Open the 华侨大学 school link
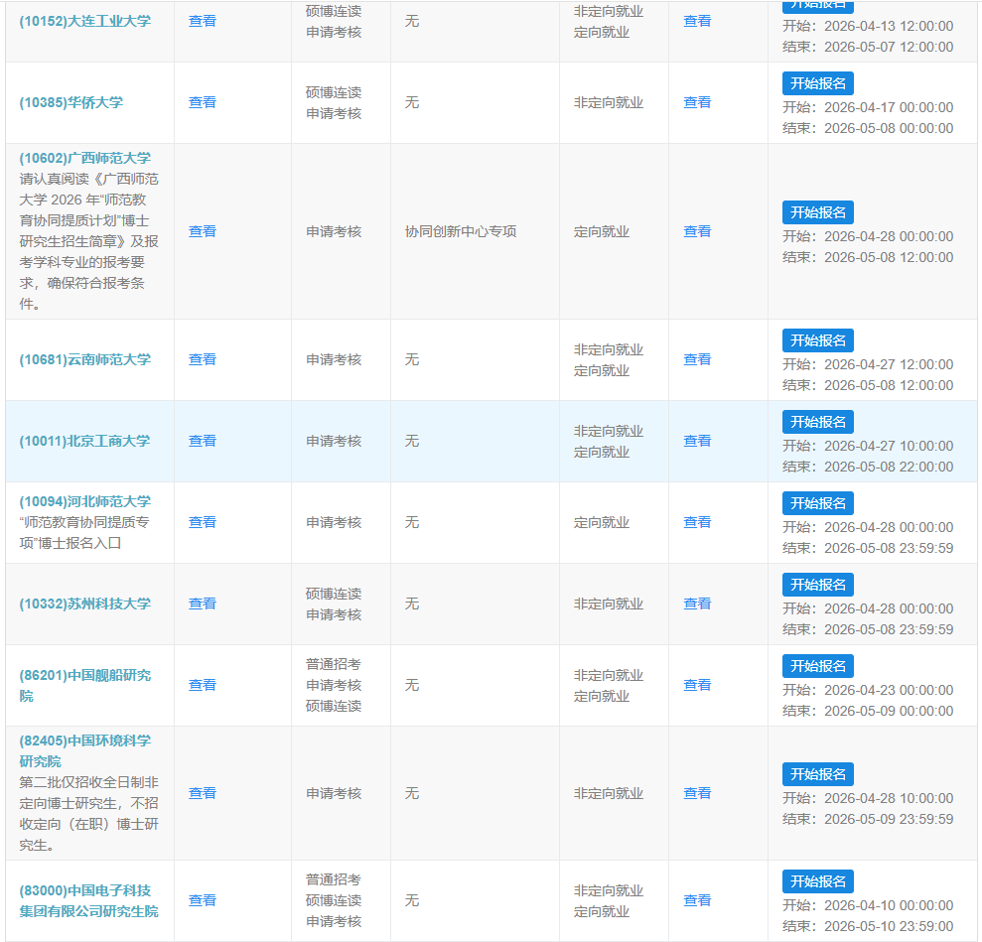Screen dimensions: 982x942 pyautogui.click(x=71, y=102)
